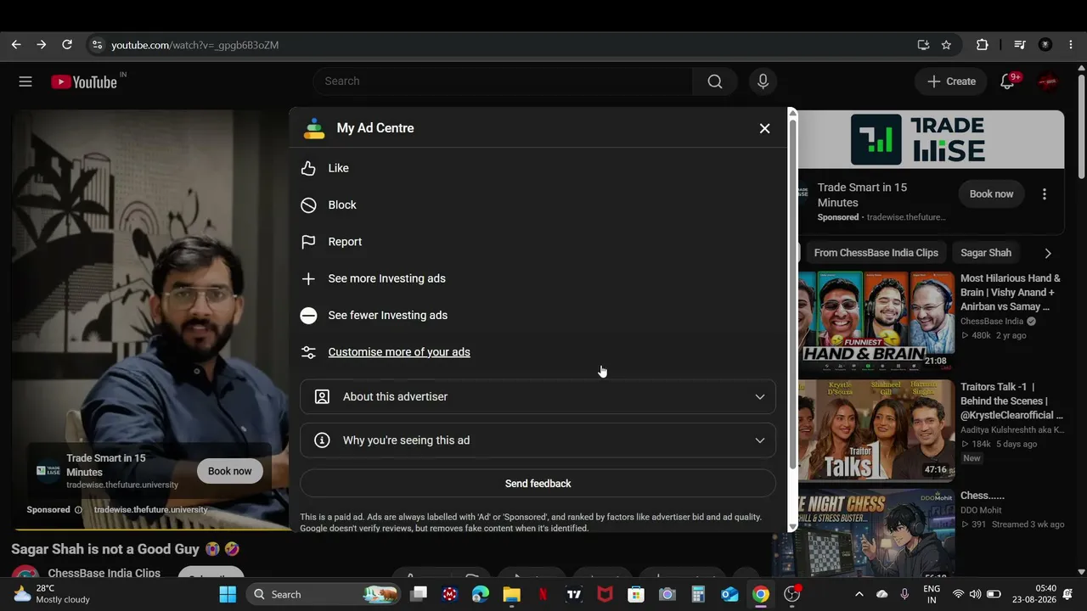
Task: Open Outlook from the taskbar
Action: [x=729, y=594]
